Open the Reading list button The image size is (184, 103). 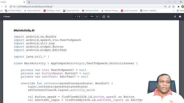click(181, 11)
